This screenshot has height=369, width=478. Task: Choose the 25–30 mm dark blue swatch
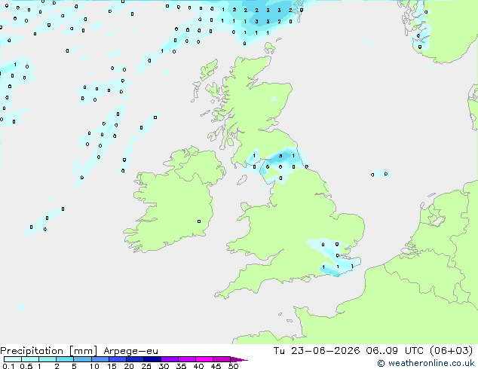(152, 359)
